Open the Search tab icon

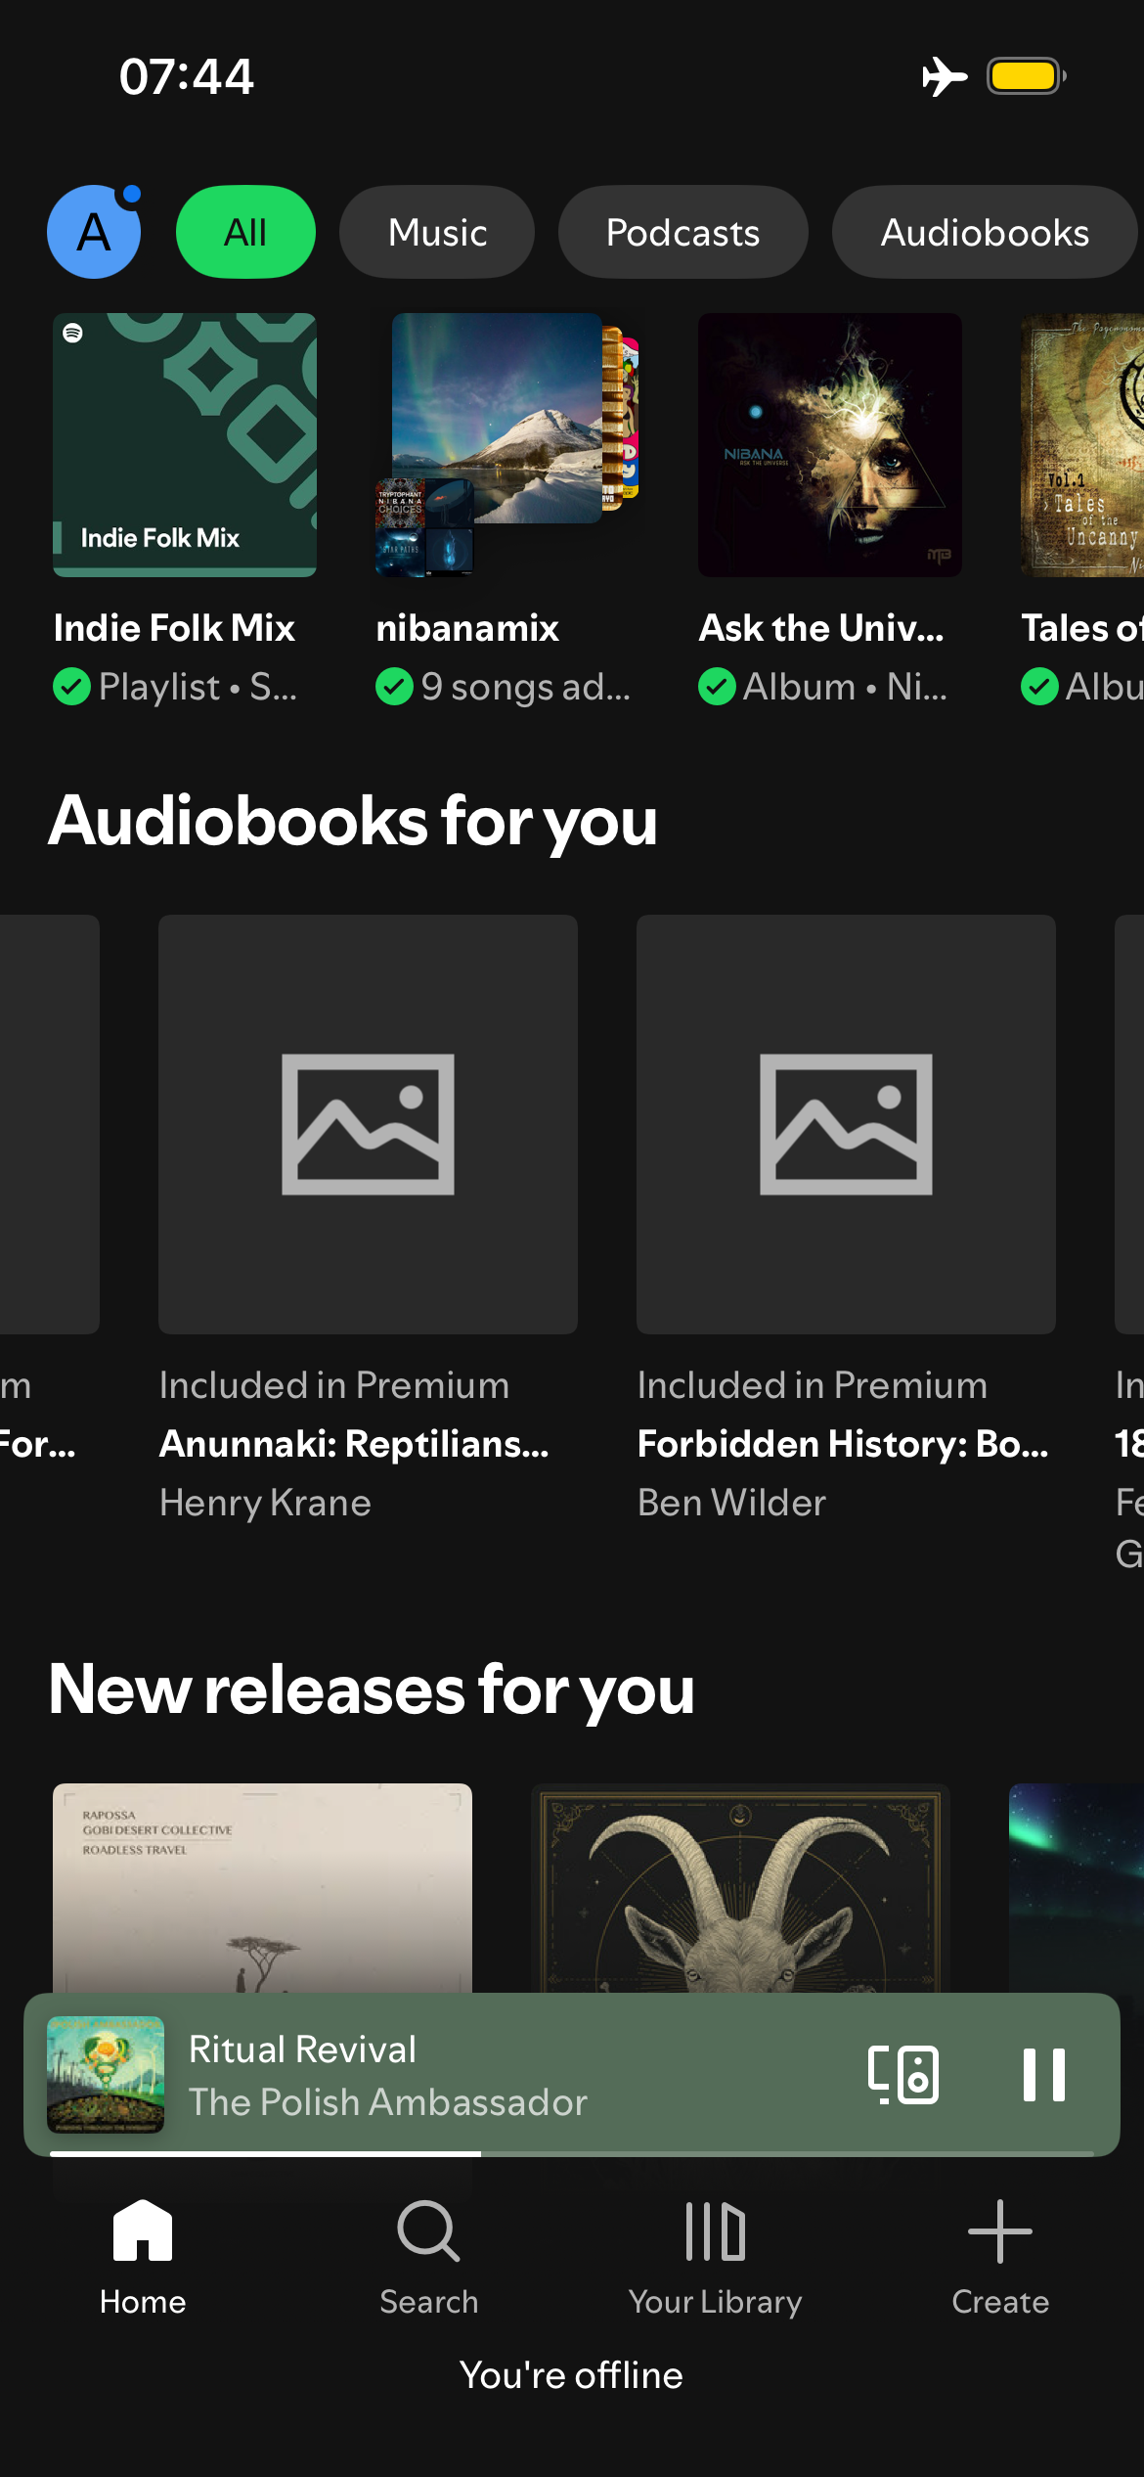428,2231
